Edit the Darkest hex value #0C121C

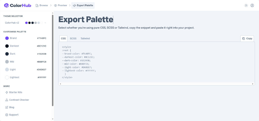pos(42,46)
